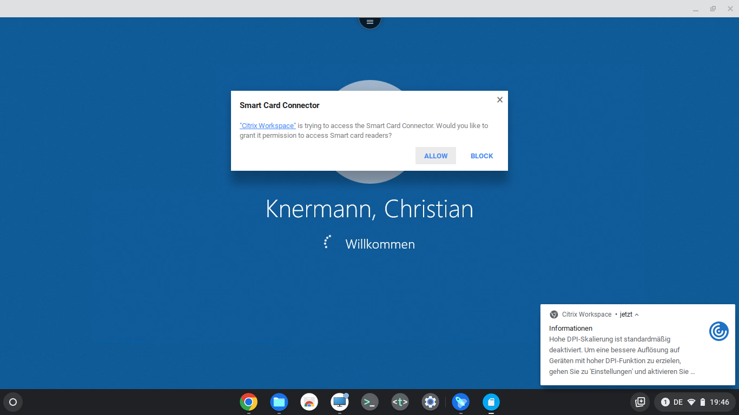Collapse the Citrix Workspace notification chevron
Image resolution: width=739 pixels, height=415 pixels.
click(x=637, y=314)
